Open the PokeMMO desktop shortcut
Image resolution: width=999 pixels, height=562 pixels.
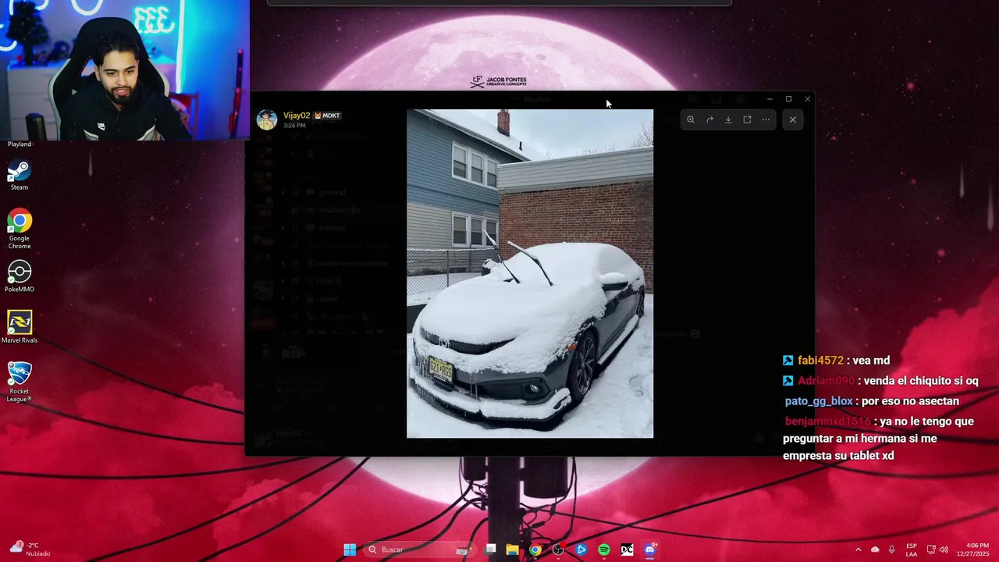(x=20, y=277)
